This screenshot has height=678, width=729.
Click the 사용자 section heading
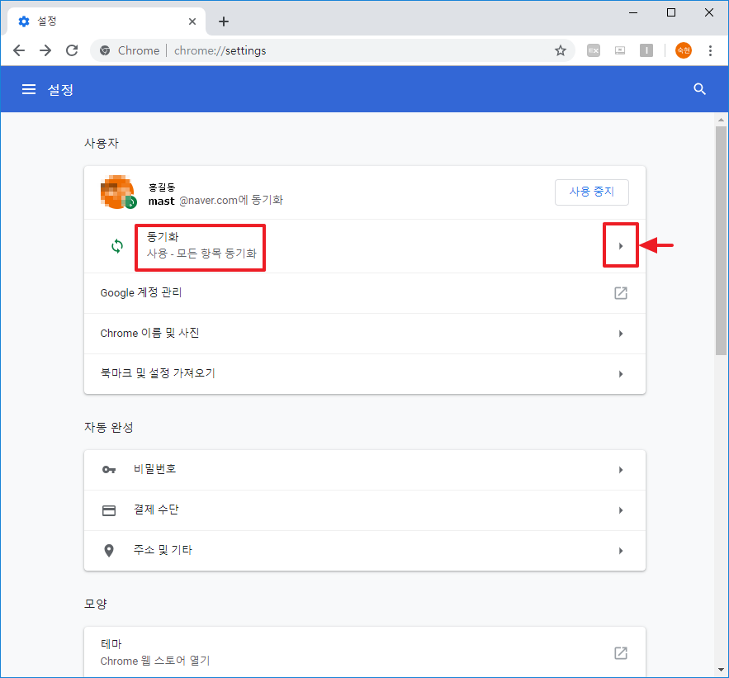pyautogui.click(x=102, y=143)
